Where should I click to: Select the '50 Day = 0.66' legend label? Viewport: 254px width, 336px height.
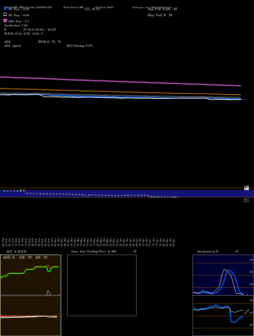19,15
